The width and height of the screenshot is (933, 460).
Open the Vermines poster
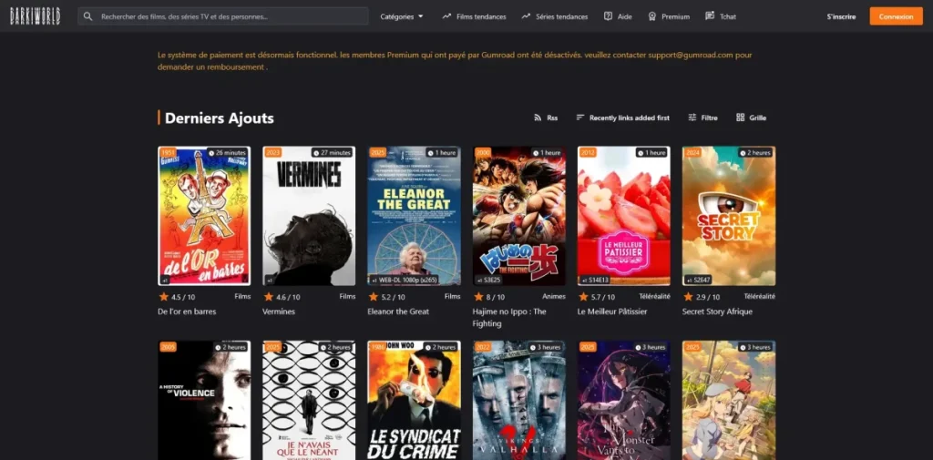[x=309, y=216]
